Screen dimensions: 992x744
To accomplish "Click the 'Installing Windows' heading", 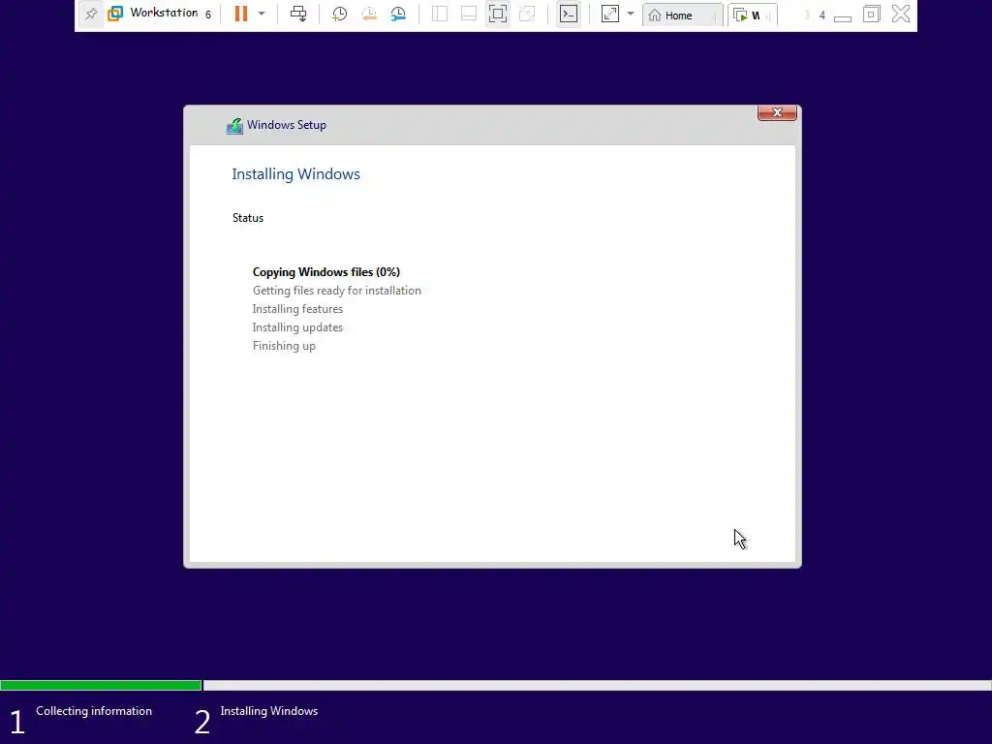I will pos(295,174).
